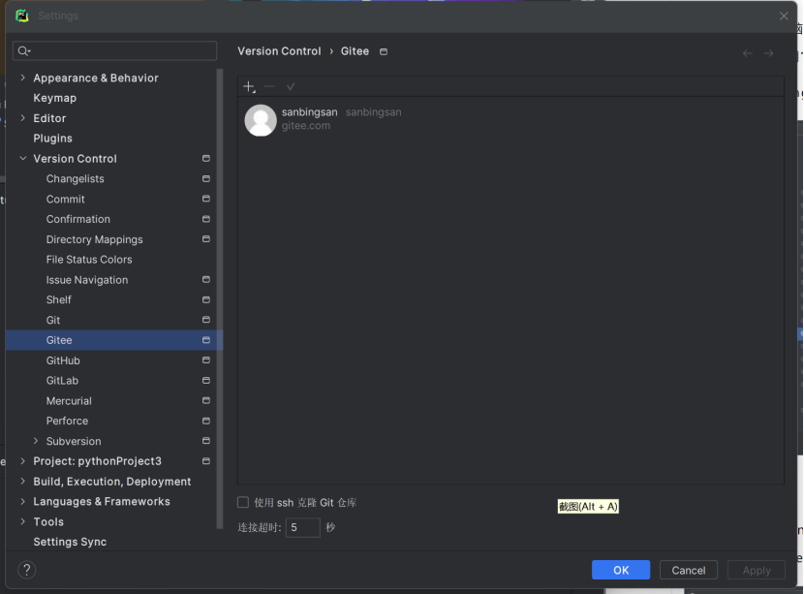Select the GitLab settings item
804x594 pixels.
(62, 381)
